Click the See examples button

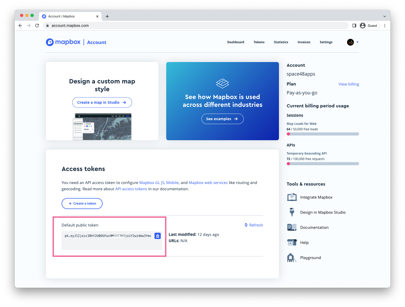click(x=222, y=119)
